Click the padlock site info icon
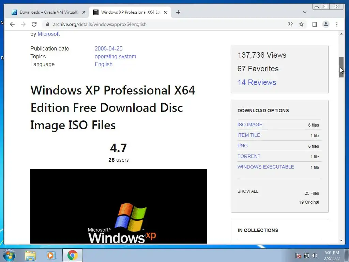349x262 pixels. (47, 24)
